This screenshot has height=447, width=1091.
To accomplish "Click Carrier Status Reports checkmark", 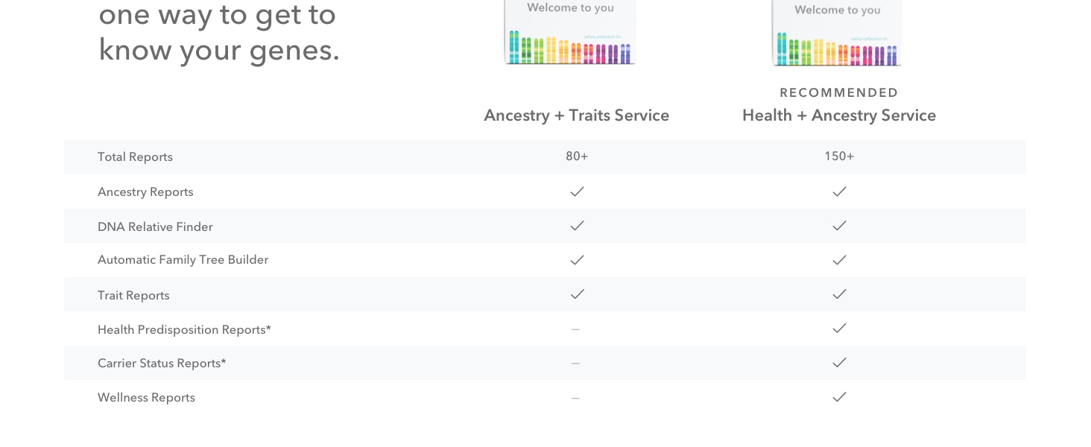I will tap(839, 363).
